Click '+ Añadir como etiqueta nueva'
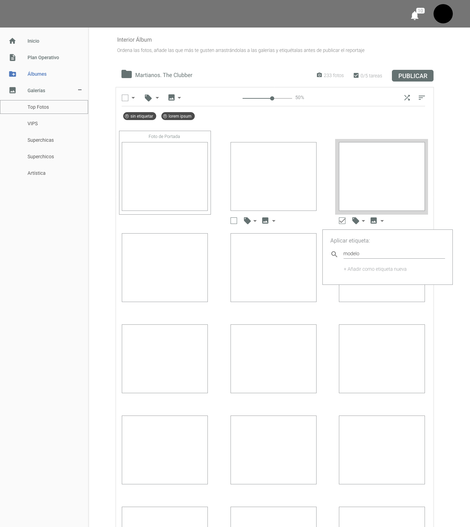 click(x=375, y=269)
